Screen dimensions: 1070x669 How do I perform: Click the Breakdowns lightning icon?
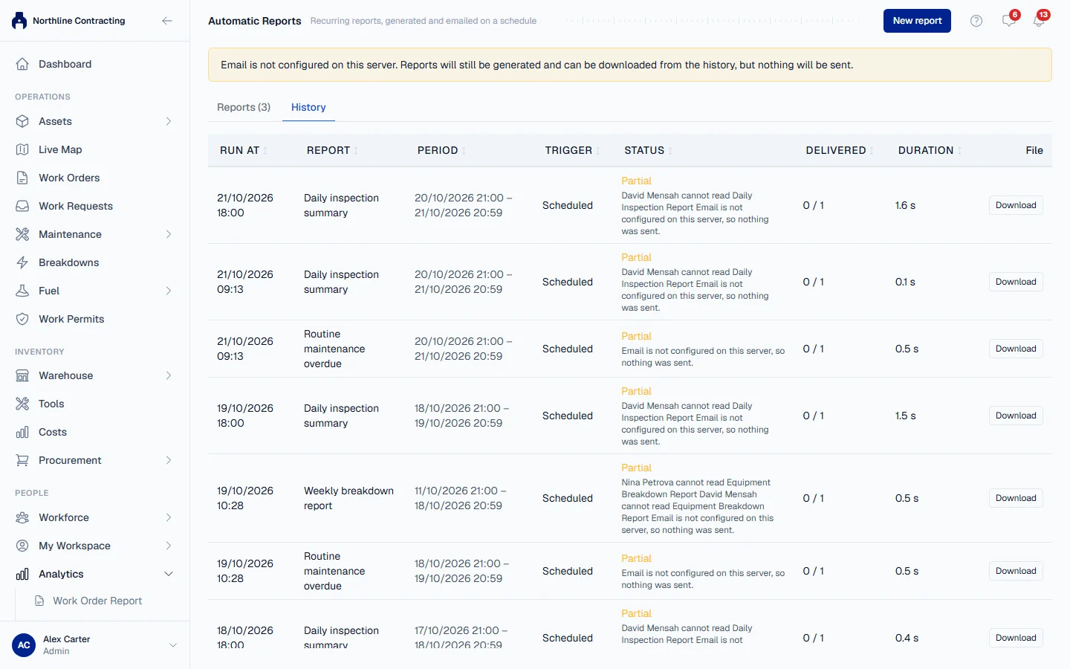[22, 262]
